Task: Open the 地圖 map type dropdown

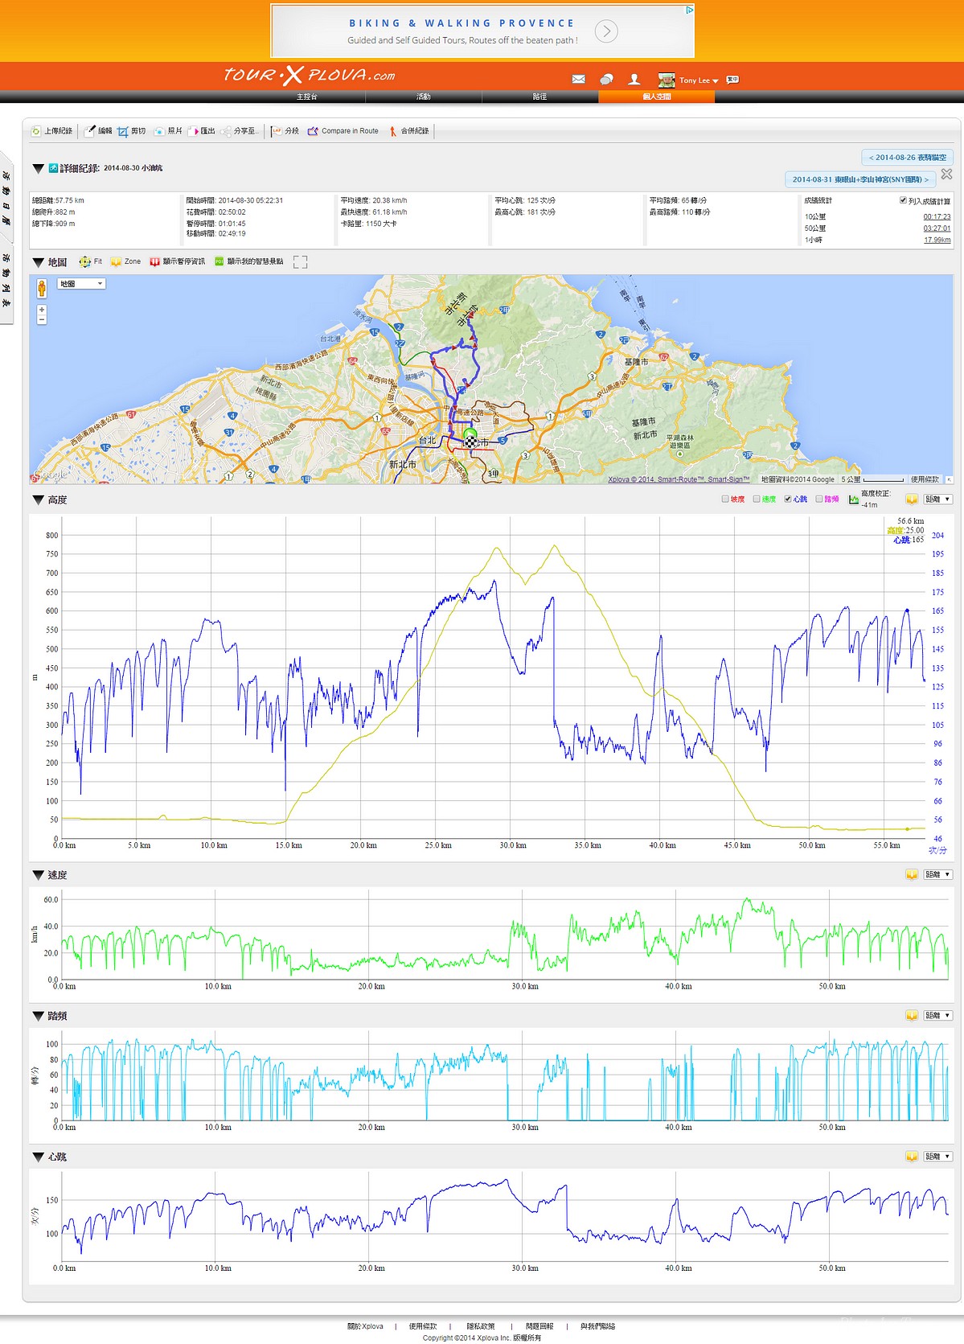Action: pos(81,284)
